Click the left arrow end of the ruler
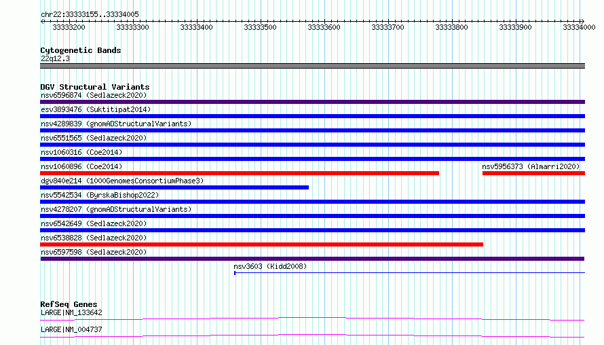Screen dimensions: 604x345 42,21
